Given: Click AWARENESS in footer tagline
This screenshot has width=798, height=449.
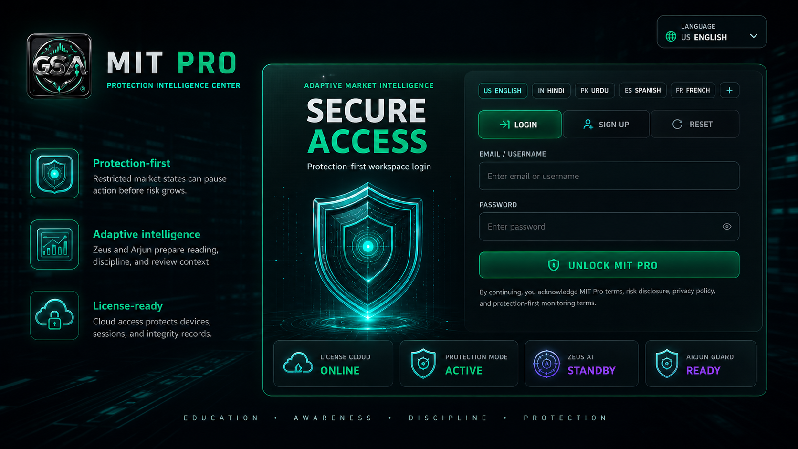Looking at the screenshot, I should [333, 418].
